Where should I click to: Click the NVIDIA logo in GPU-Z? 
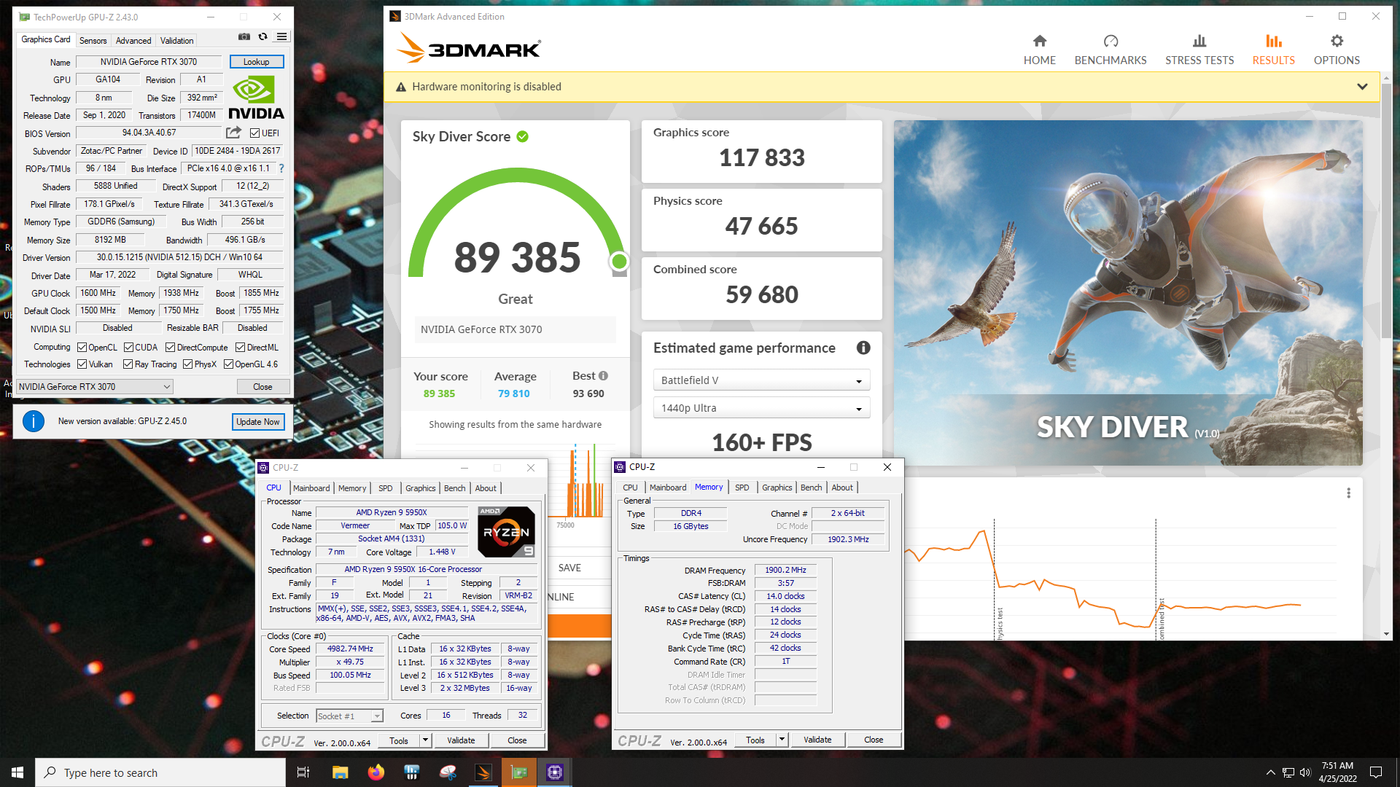pyautogui.click(x=256, y=98)
